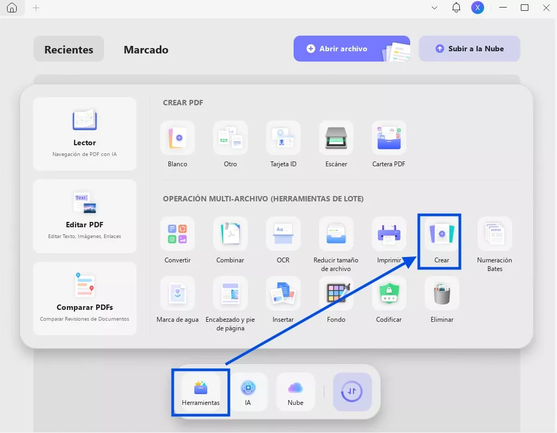Switch to the Recientes tab
The height and width of the screenshot is (433, 557).
69,49
